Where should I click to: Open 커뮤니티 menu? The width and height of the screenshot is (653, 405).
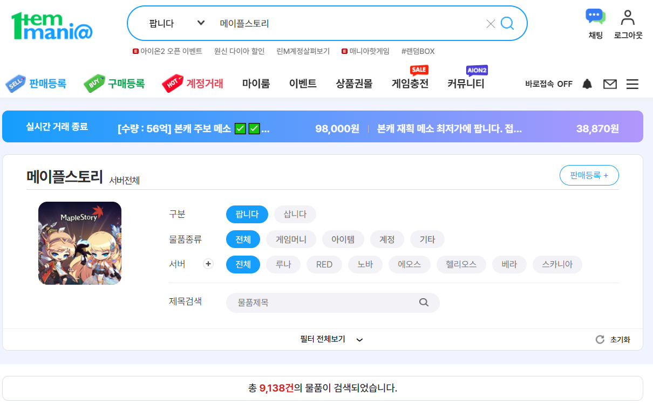pyautogui.click(x=466, y=84)
